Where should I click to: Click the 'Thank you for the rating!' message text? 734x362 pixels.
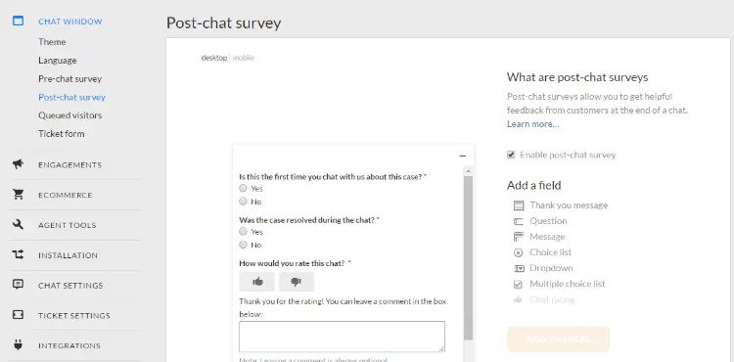tap(343, 308)
